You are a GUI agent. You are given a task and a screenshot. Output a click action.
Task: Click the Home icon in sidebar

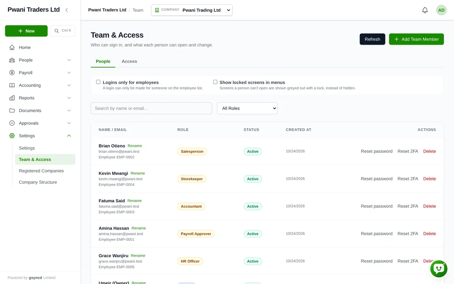12,47
